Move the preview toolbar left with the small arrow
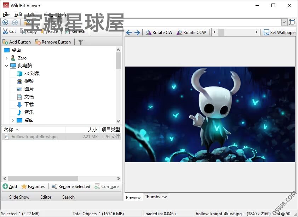This screenshot has height=217, width=298. (214, 32)
